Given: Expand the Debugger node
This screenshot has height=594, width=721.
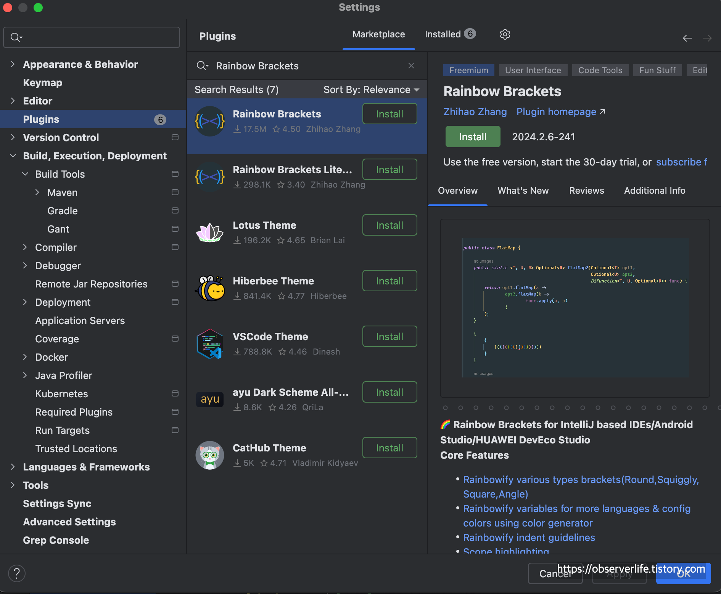Looking at the screenshot, I should pos(25,265).
